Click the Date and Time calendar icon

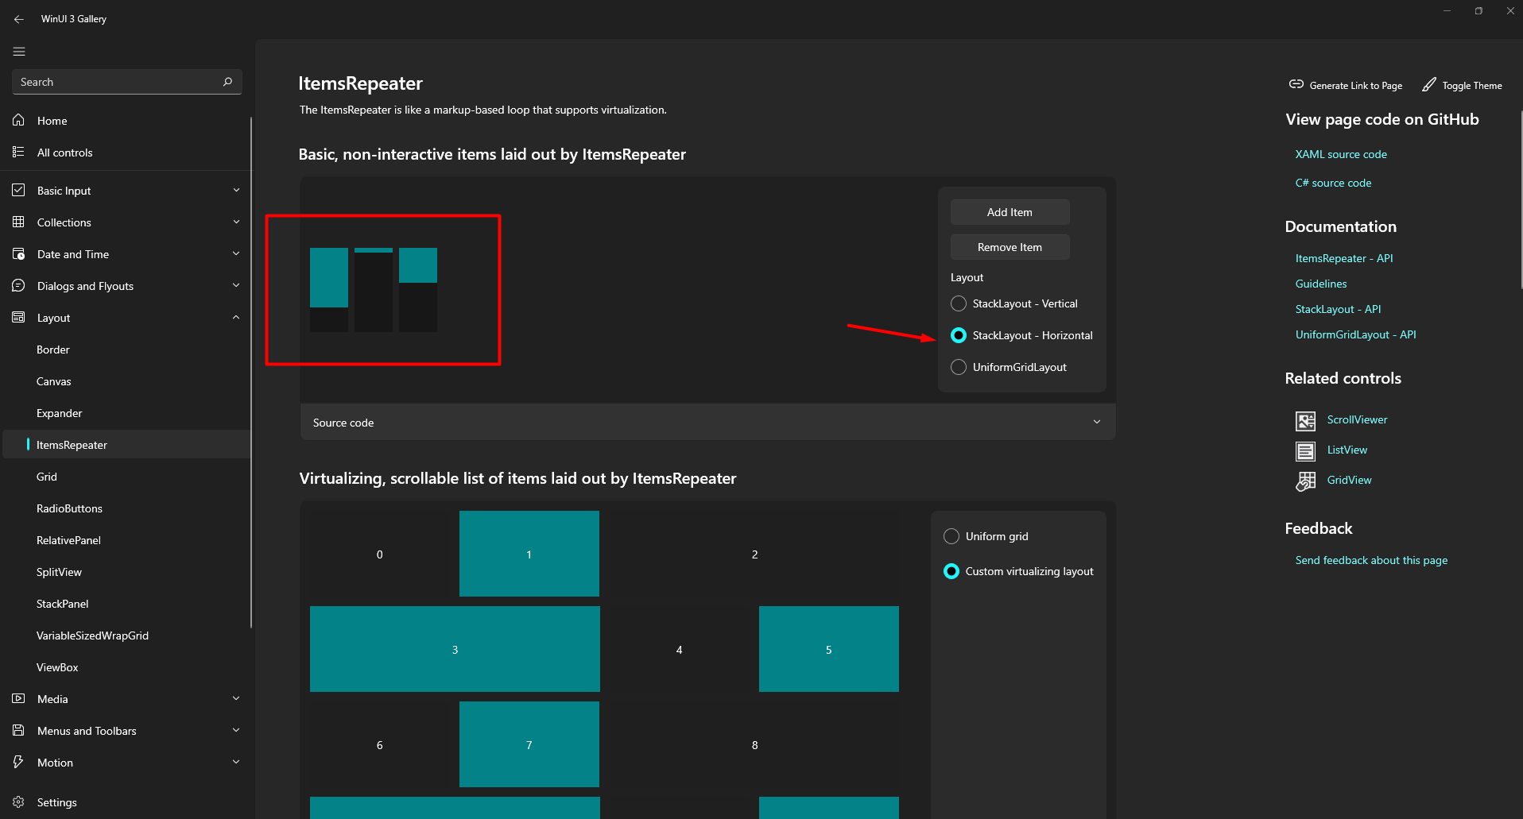tap(18, 253)
